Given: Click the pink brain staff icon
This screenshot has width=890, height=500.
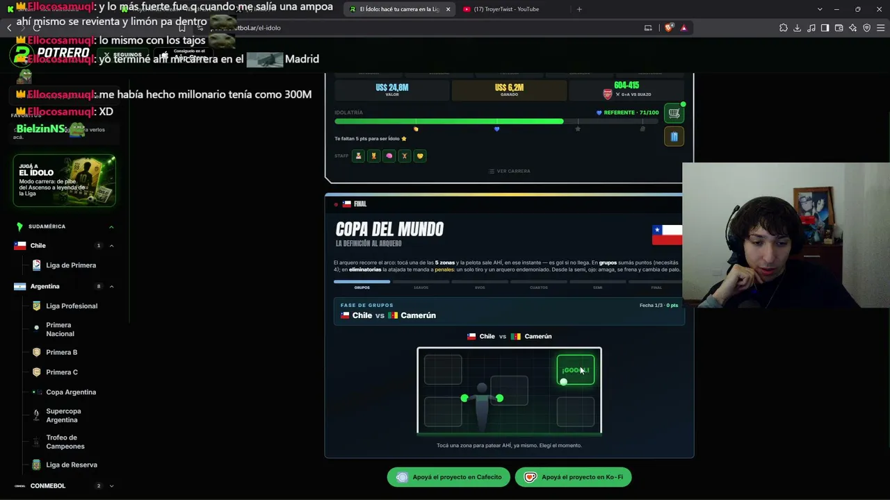Looking at the screenshot, I should (x=389, y=156).
